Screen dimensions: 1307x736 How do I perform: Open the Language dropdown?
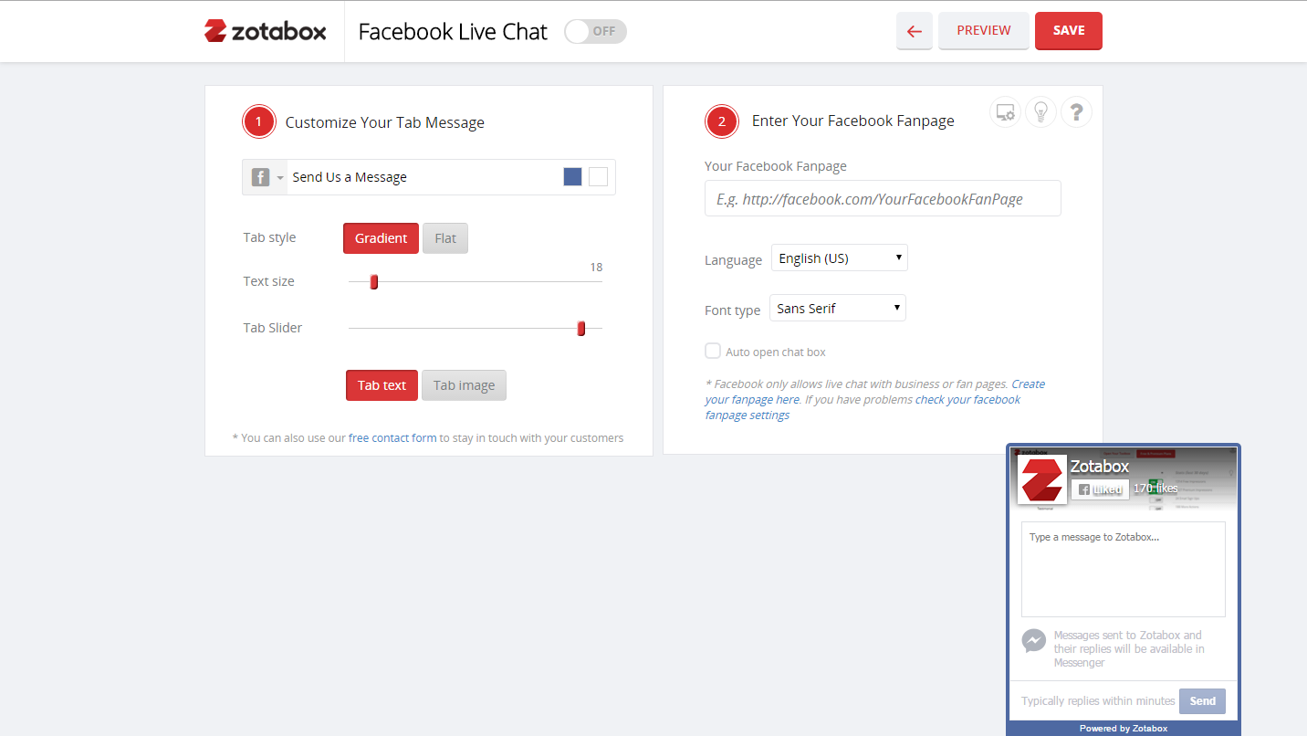pos(840,258)
